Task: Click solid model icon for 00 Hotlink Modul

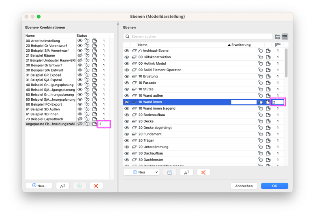Action: [268, 64]
